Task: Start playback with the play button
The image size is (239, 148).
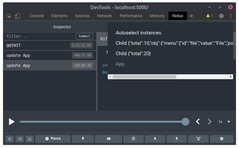Action: (x=11, y=122)
